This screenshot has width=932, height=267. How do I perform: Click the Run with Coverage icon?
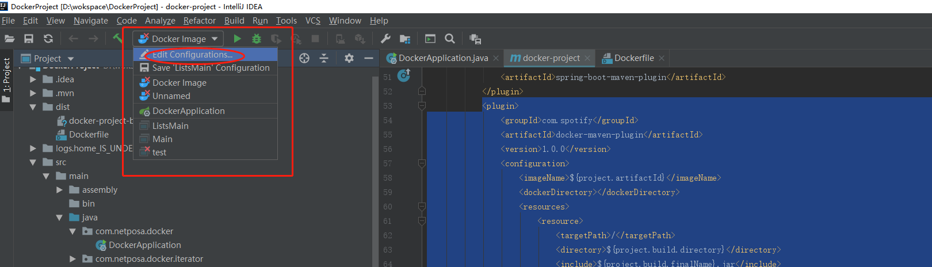click(x=276, y=39)
